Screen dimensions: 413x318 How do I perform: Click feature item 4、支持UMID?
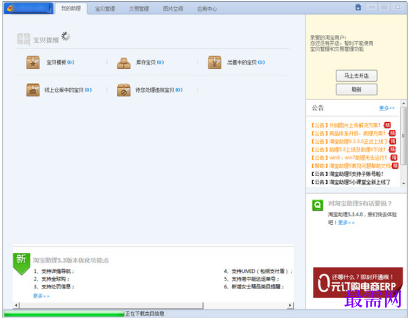pyautogui.click(x=258, y=271)
